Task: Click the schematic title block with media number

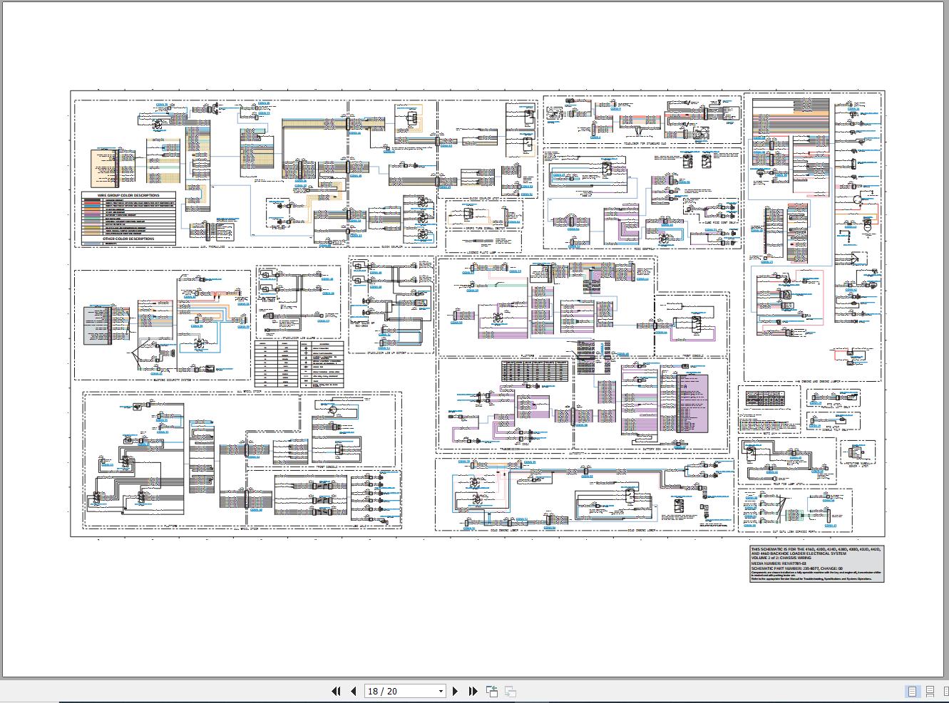Action: [x=816, y=564]
